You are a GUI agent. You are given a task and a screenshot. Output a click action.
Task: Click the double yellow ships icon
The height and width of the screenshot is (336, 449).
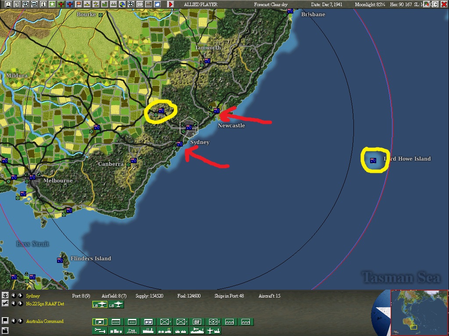(96, 4)
